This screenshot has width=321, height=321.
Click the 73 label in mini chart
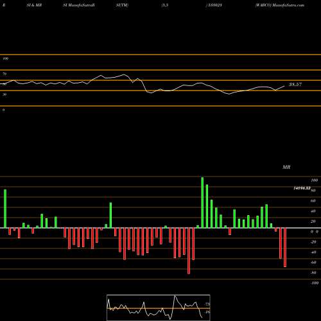point(207,304)
